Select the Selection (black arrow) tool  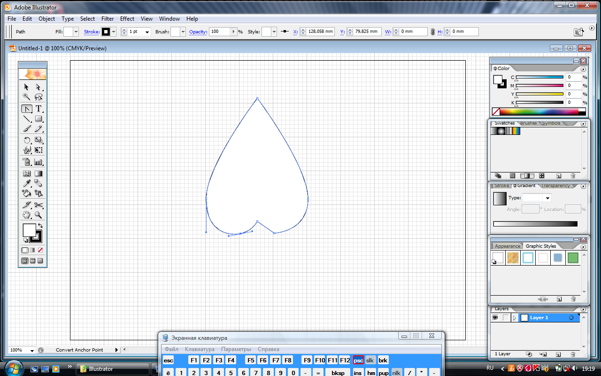point(27,87)
